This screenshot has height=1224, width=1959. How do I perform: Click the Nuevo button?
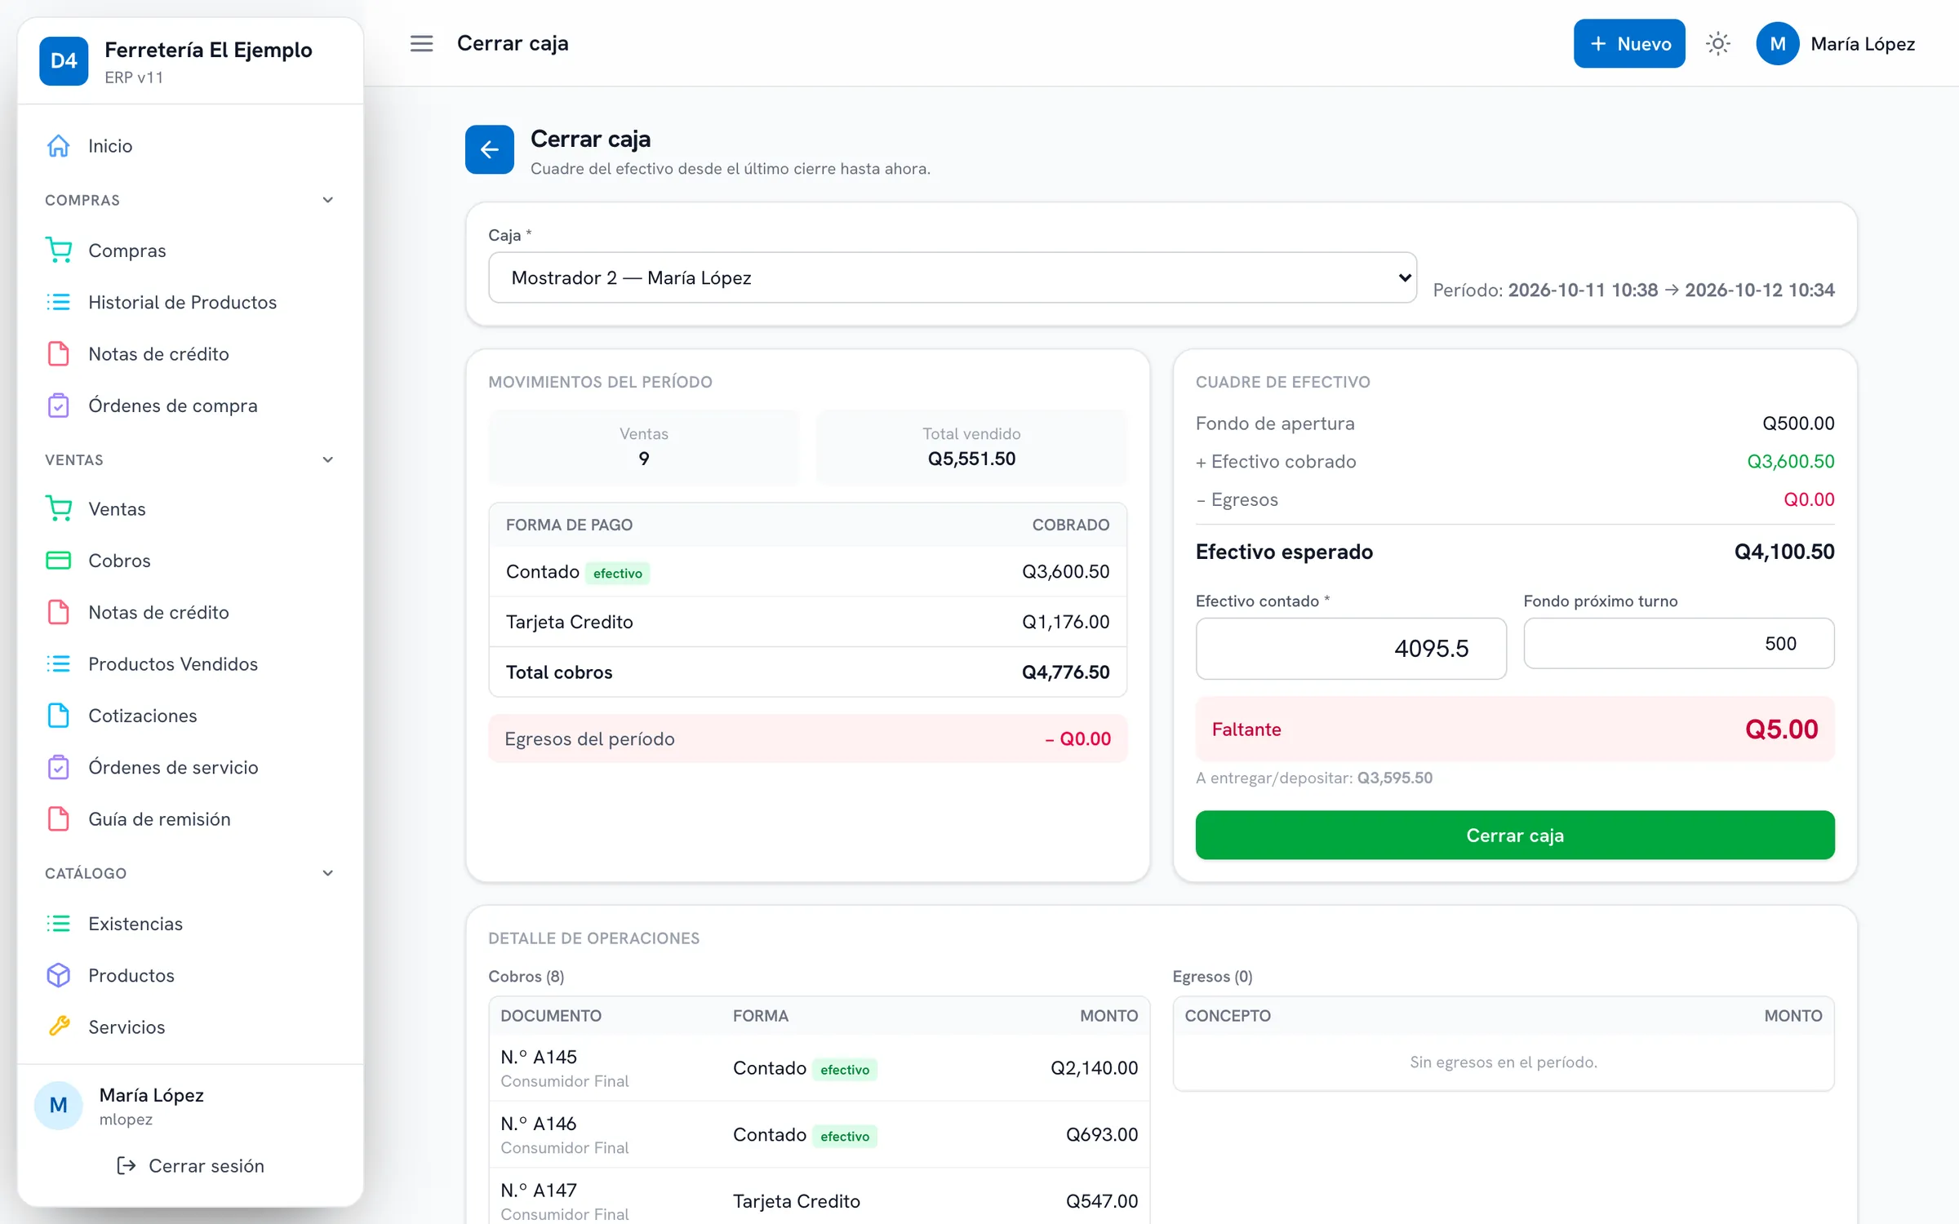(1628, 43)
